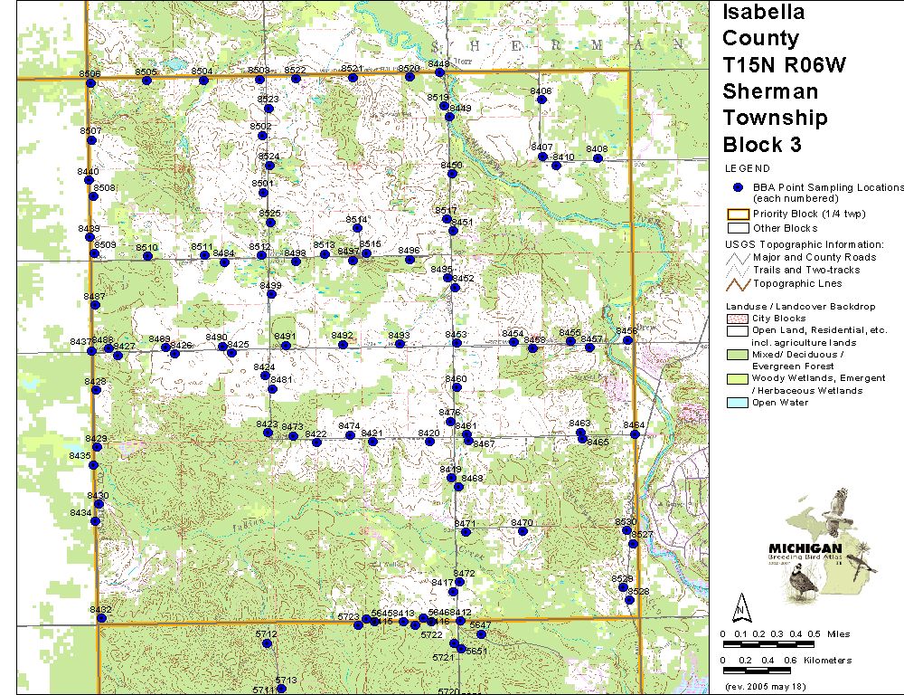Select the point marker labeled 5712
Screen dimensions: 904x695
pyautogui.click(x=265, y=644)
